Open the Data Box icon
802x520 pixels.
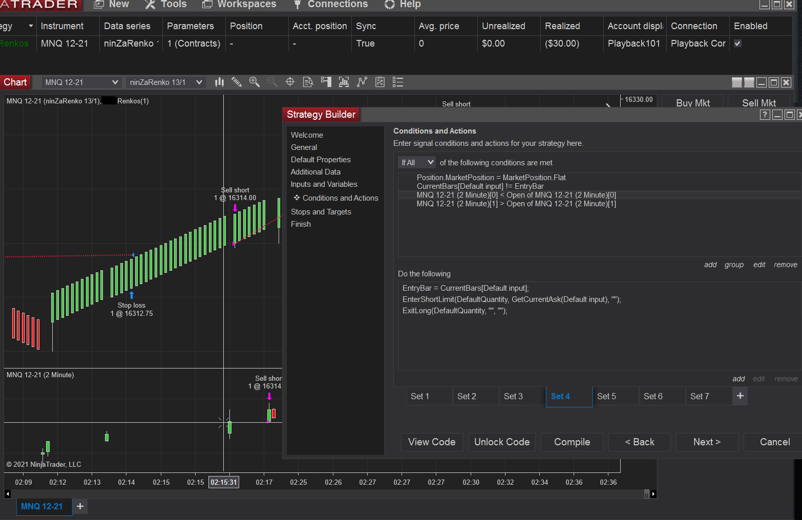coord(308,82)
